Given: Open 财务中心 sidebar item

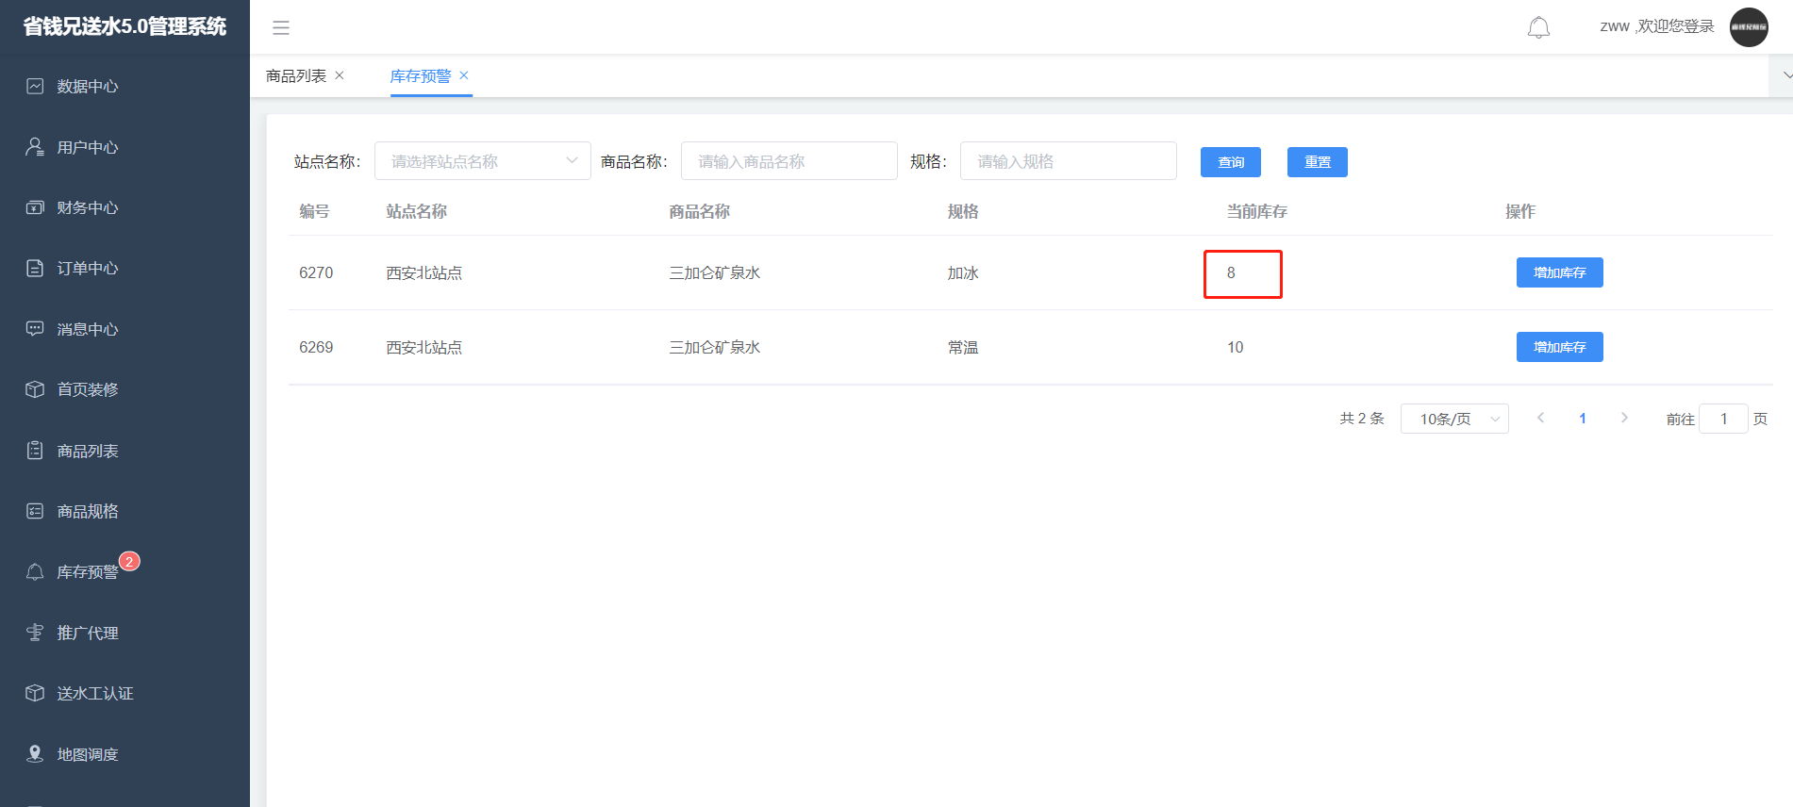Looking at the screenshot, I should coord(87,207).
